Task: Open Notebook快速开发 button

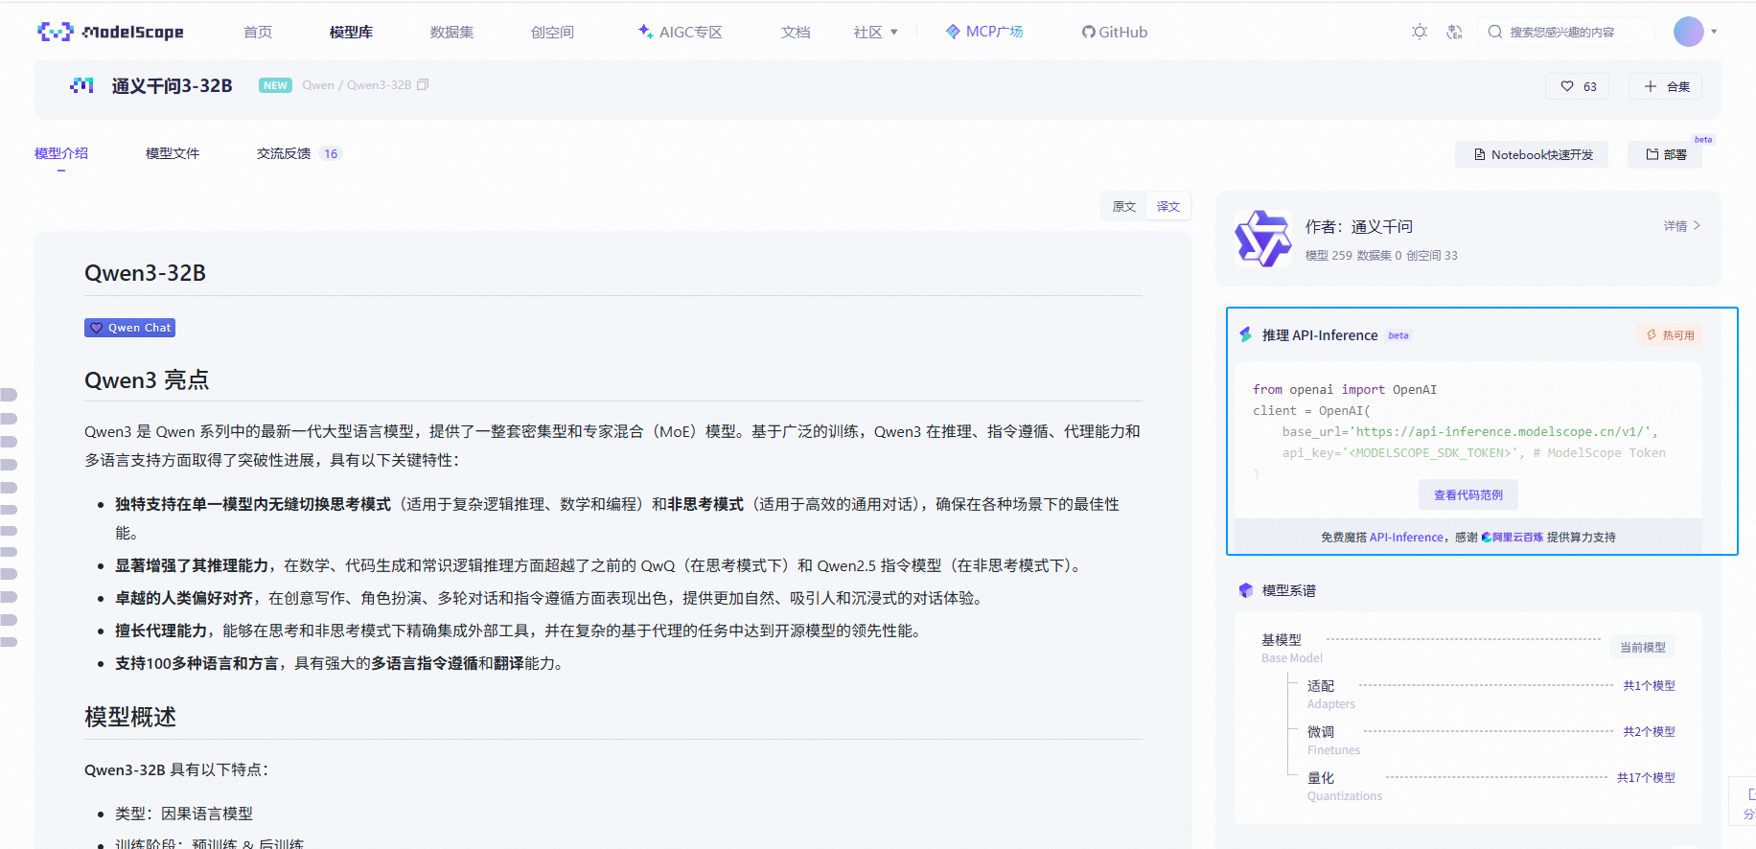Action: 1532,154
